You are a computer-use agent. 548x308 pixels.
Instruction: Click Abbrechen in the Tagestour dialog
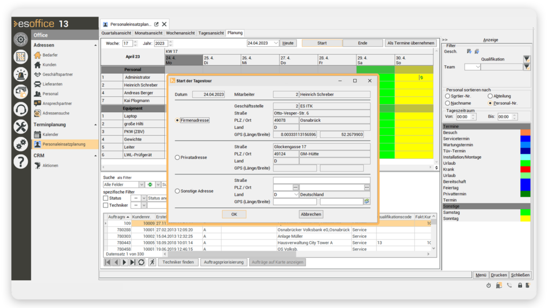[x=311, y=214]
